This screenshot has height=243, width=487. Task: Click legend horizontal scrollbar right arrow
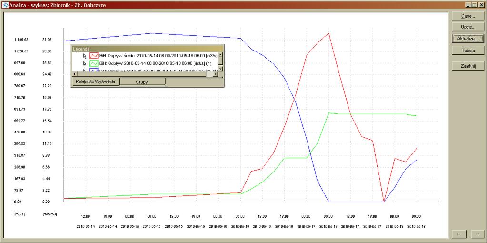click(216, 74)
